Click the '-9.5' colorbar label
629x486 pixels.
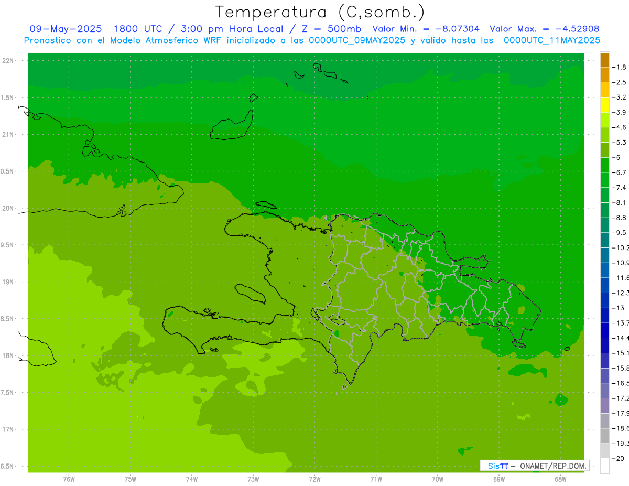pyautogui.click(x=619, y=233)
